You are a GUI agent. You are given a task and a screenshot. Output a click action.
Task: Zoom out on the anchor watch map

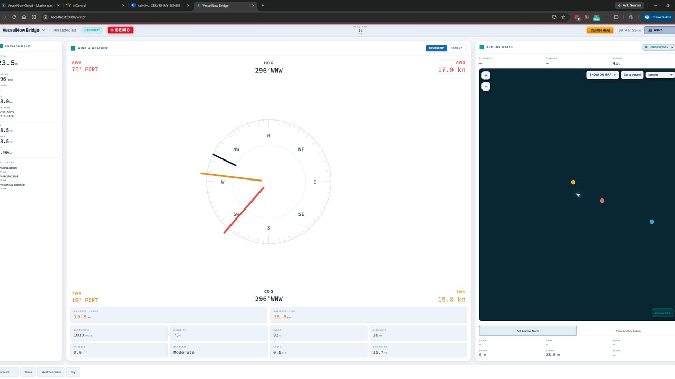click(x=486, y=86)
